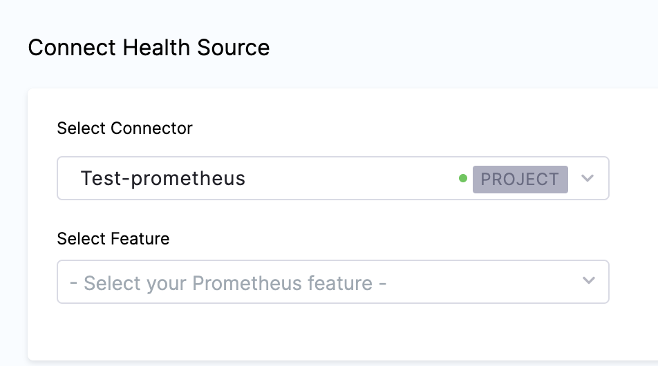This screenshot has width=658, height=366.
Task: Click the "Select your Prometheus feature" placeholder
Action: tap(227, 282)
